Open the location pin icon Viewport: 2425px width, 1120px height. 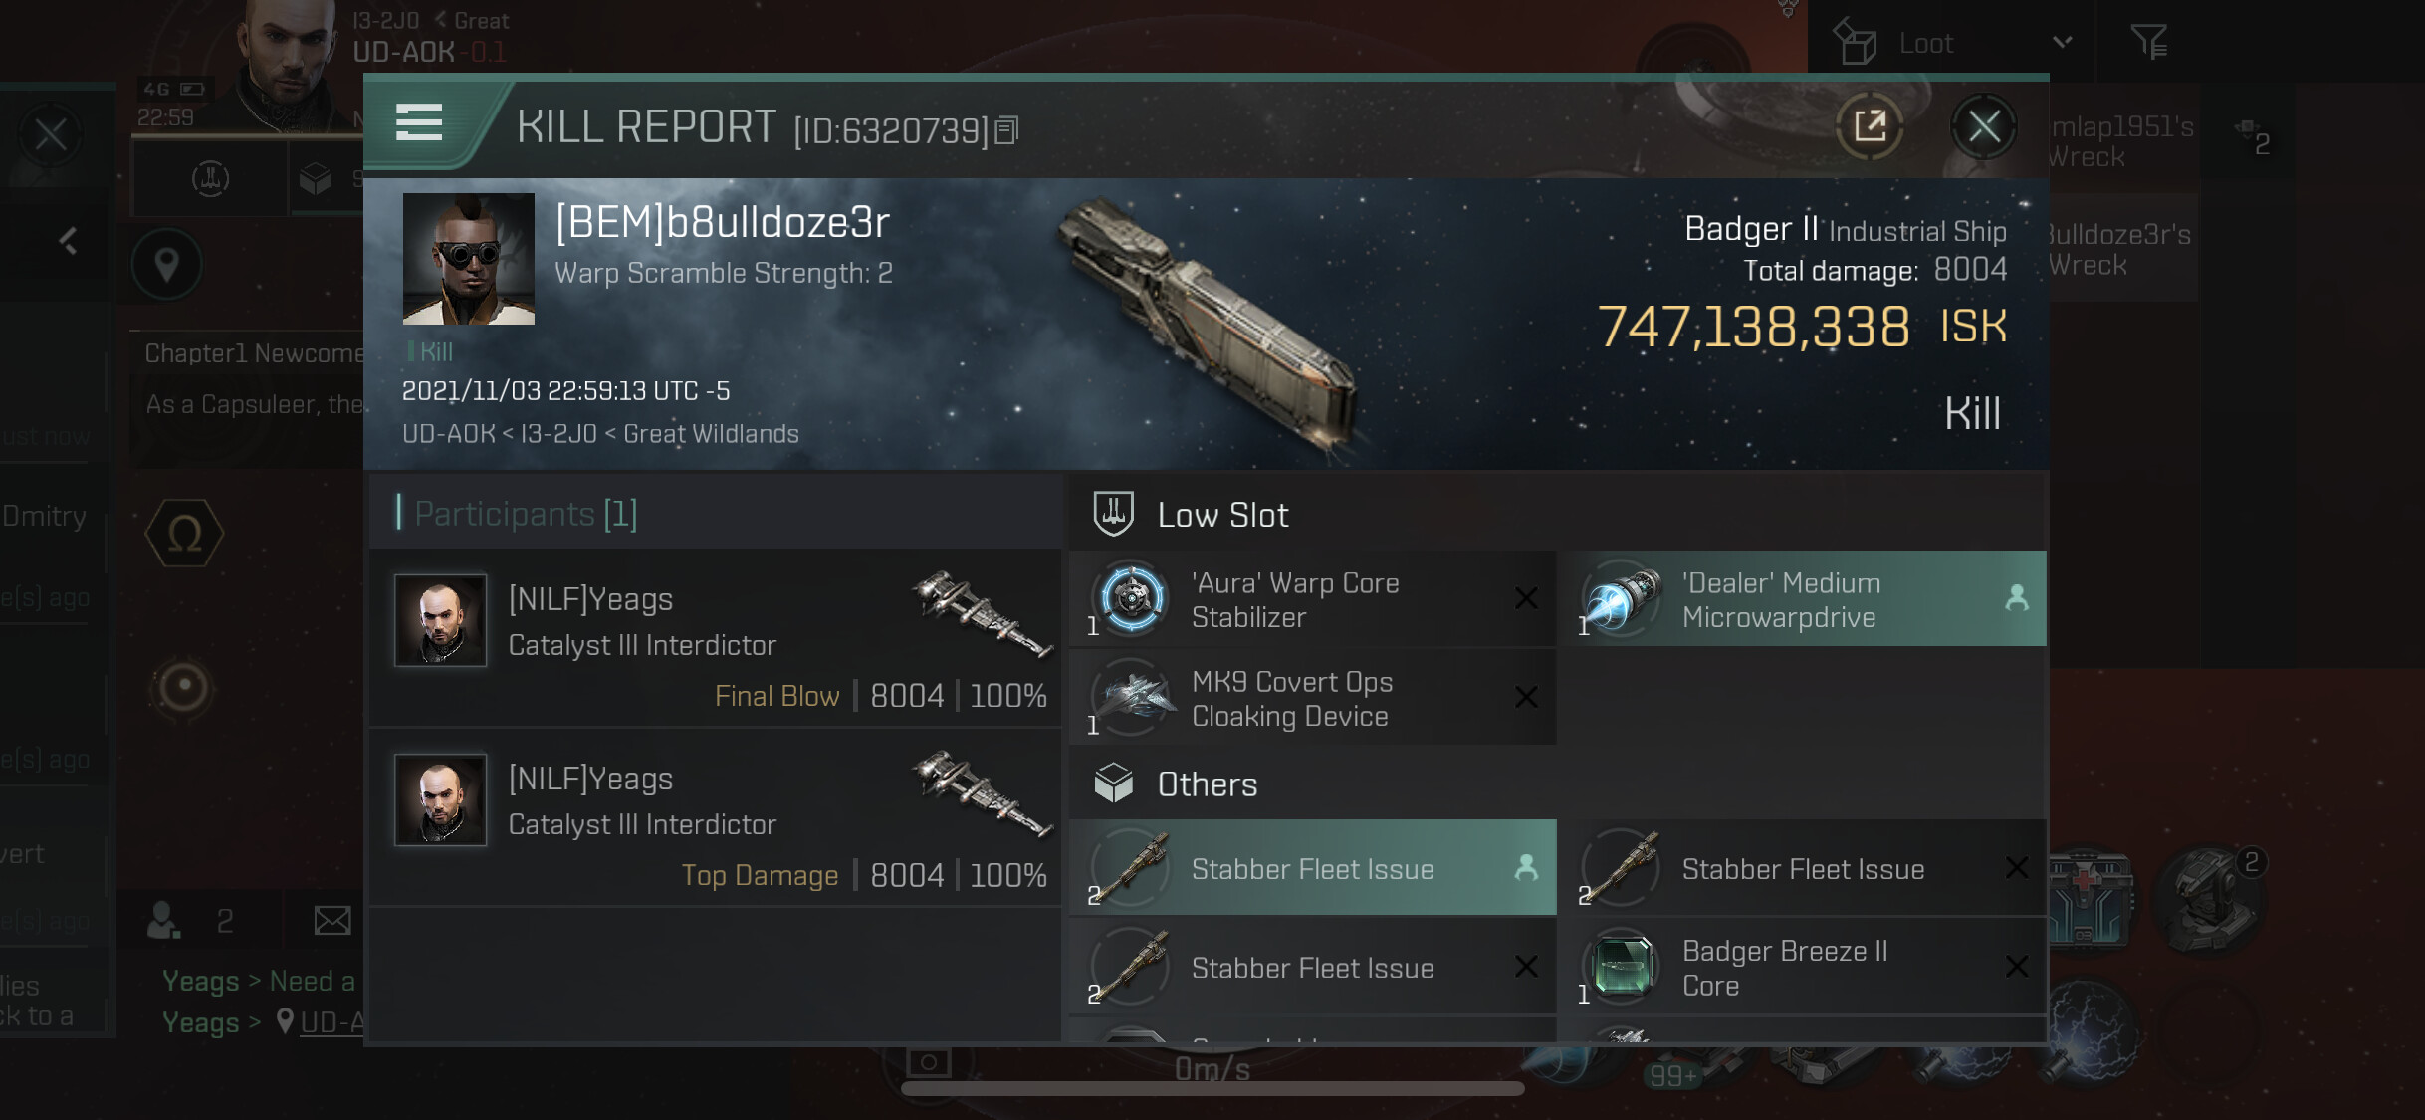pos(167,265)
